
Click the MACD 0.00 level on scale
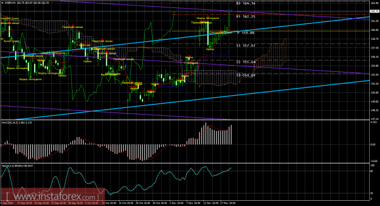[373, 144]
